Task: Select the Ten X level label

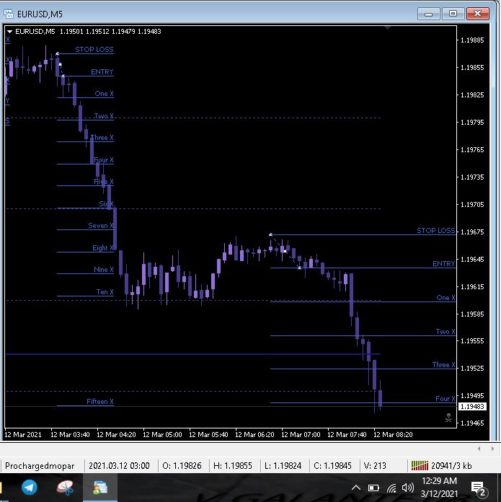Action: point(105,292)
